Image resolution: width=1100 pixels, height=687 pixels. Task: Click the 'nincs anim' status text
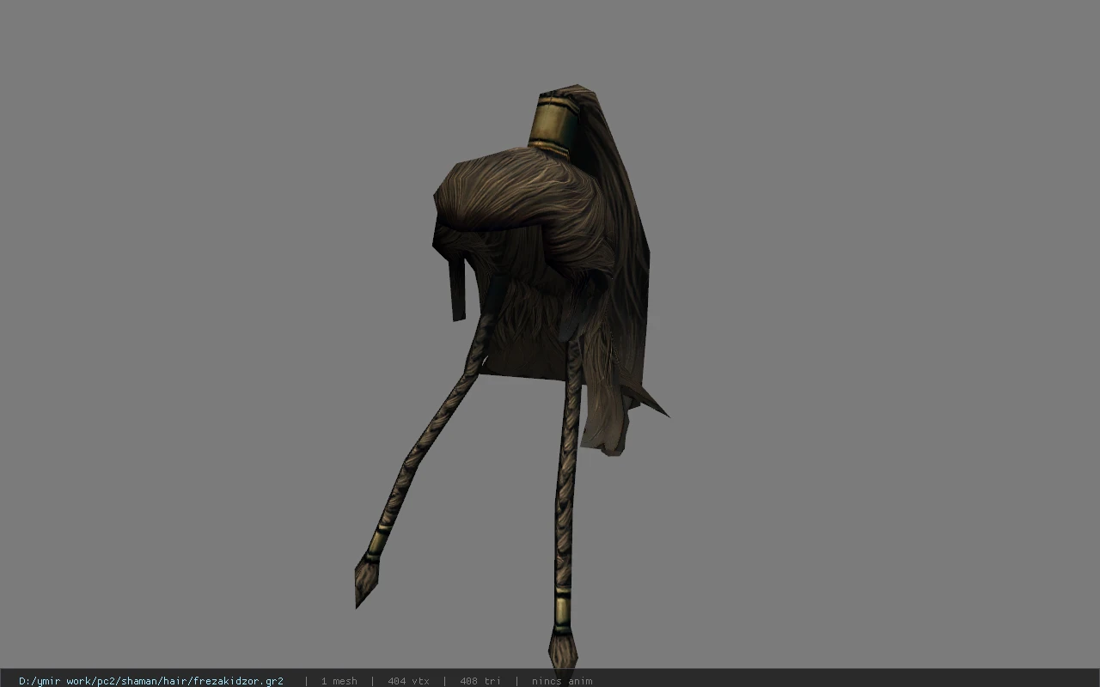coord(562,681)
